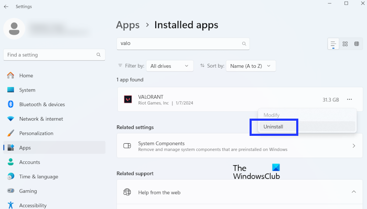Click the magnifier icon in apps search box
This screenshot has width=367, height=209.
point(244,43)
